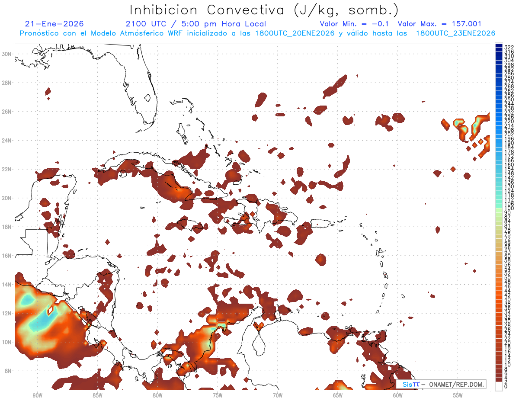Viewport: 519px width, 401px height.
Task: Click the "60W" longitude label
Action: (x=398, y=395)
